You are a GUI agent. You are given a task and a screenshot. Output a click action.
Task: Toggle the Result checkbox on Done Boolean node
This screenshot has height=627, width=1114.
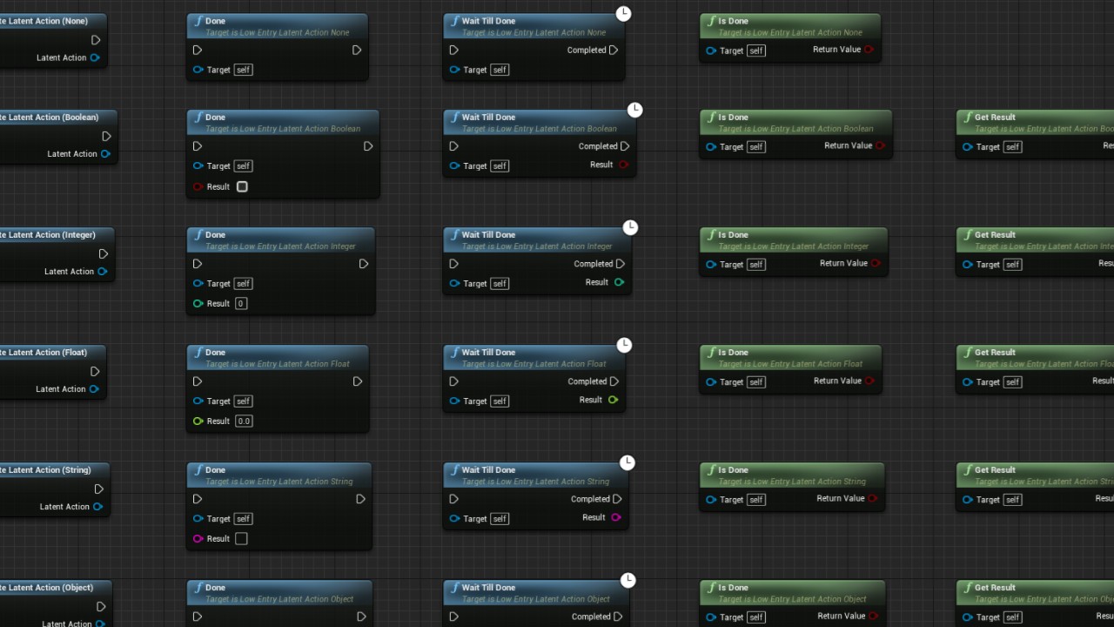pyautogui.click(x=242, y=186)
